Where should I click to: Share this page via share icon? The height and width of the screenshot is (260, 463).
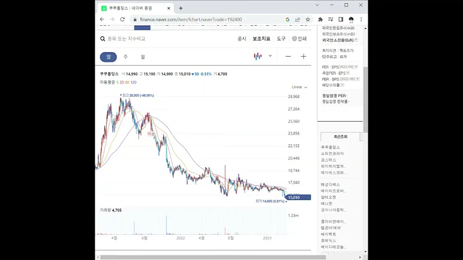pyautogui.click(x=297, y=19)
